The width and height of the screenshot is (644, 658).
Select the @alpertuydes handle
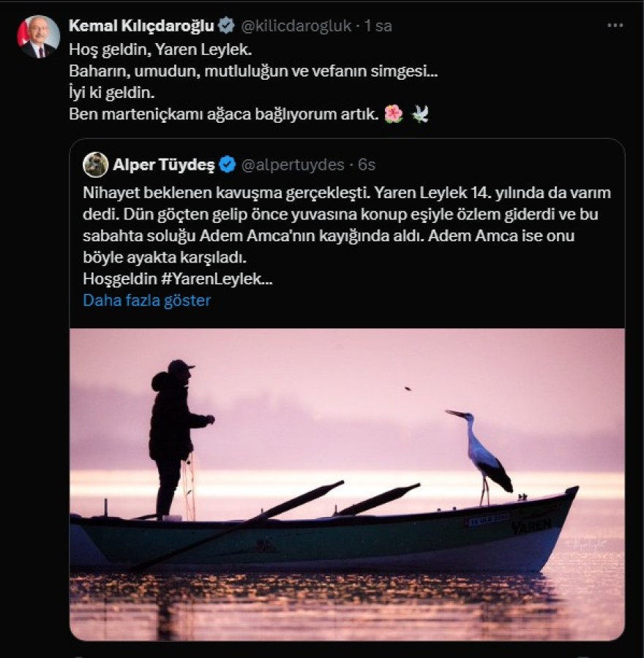tap(292, 164)
